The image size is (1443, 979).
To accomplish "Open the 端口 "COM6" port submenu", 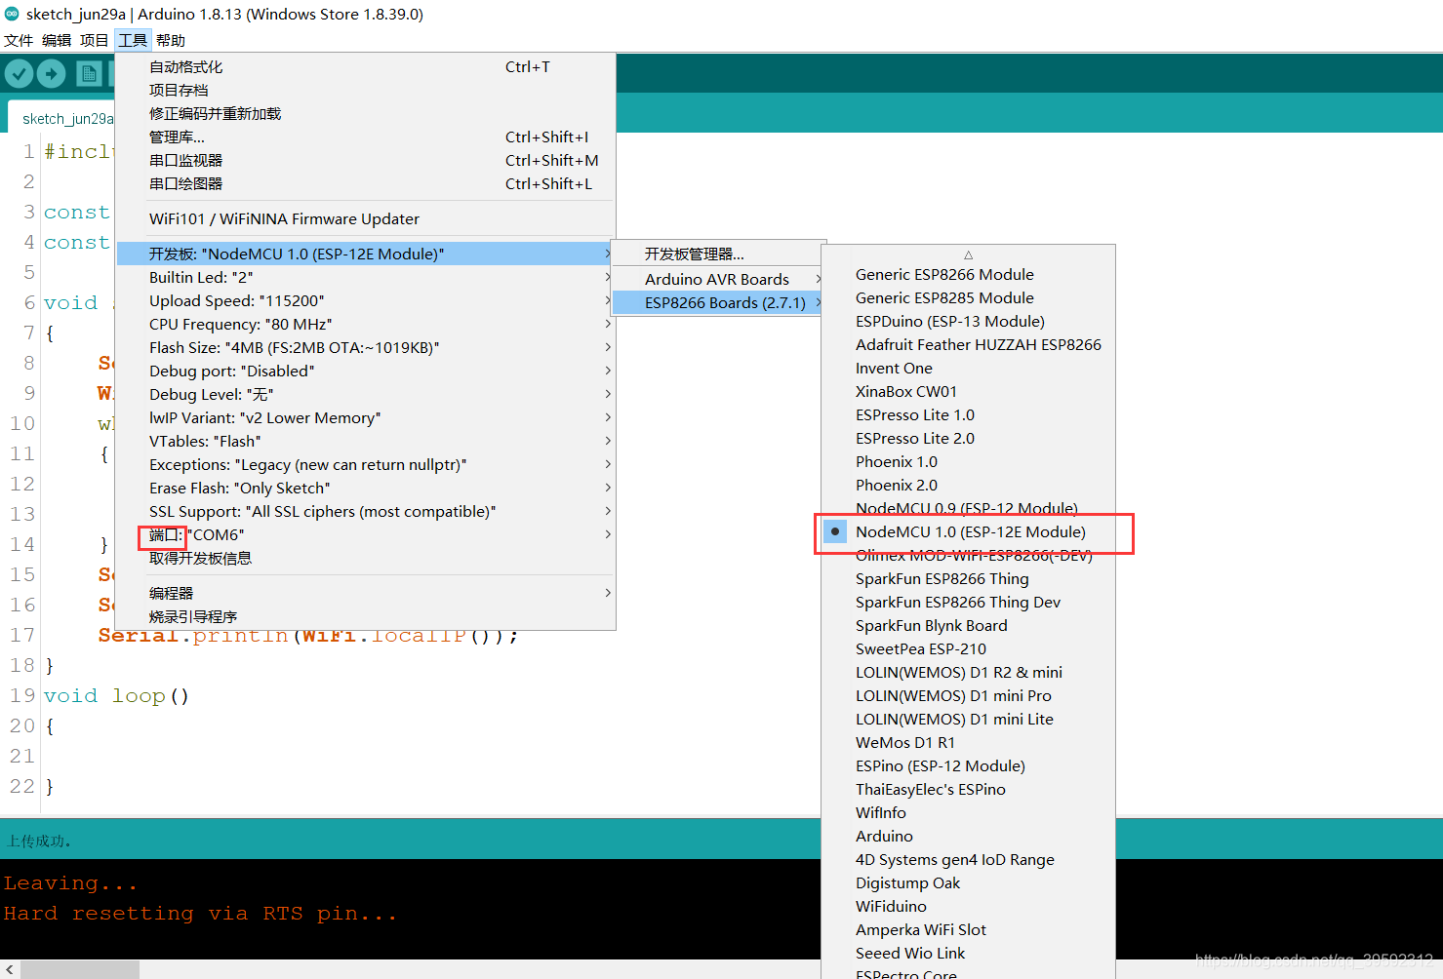I will coord(365,534).
